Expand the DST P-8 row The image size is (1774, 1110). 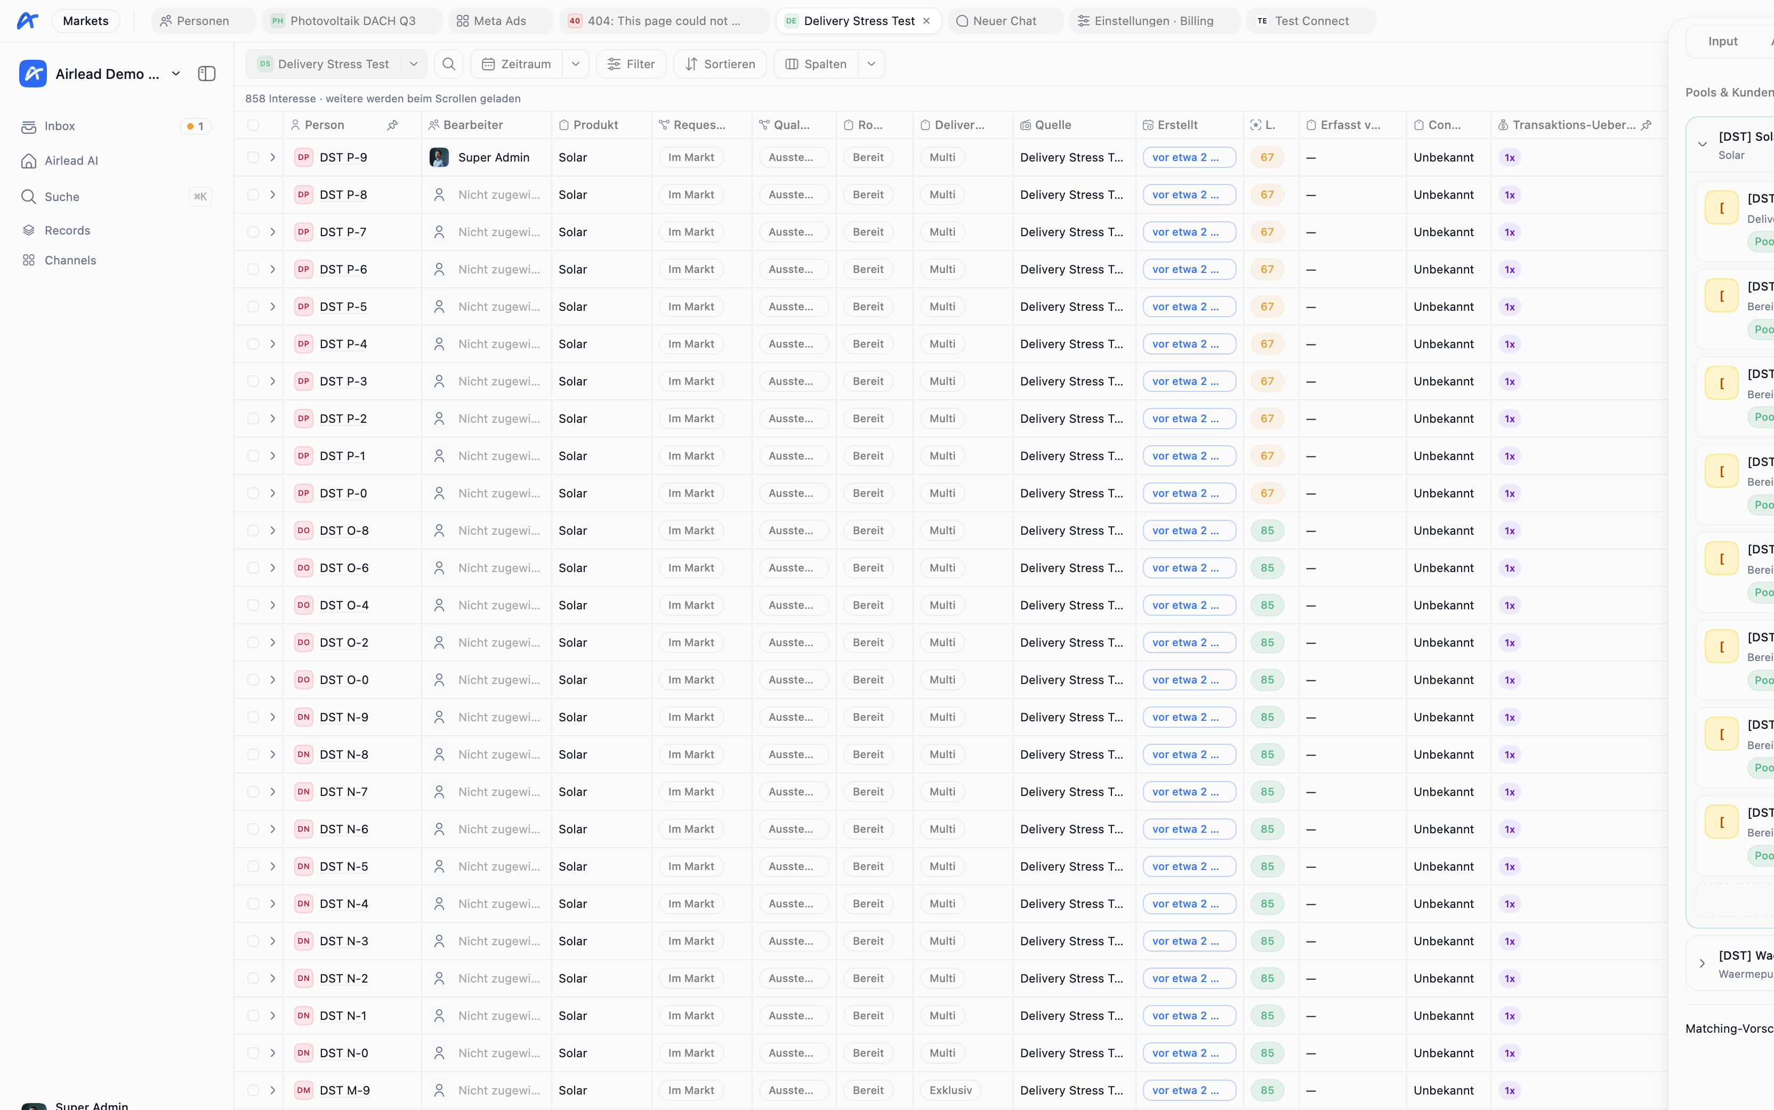[272, 195]
